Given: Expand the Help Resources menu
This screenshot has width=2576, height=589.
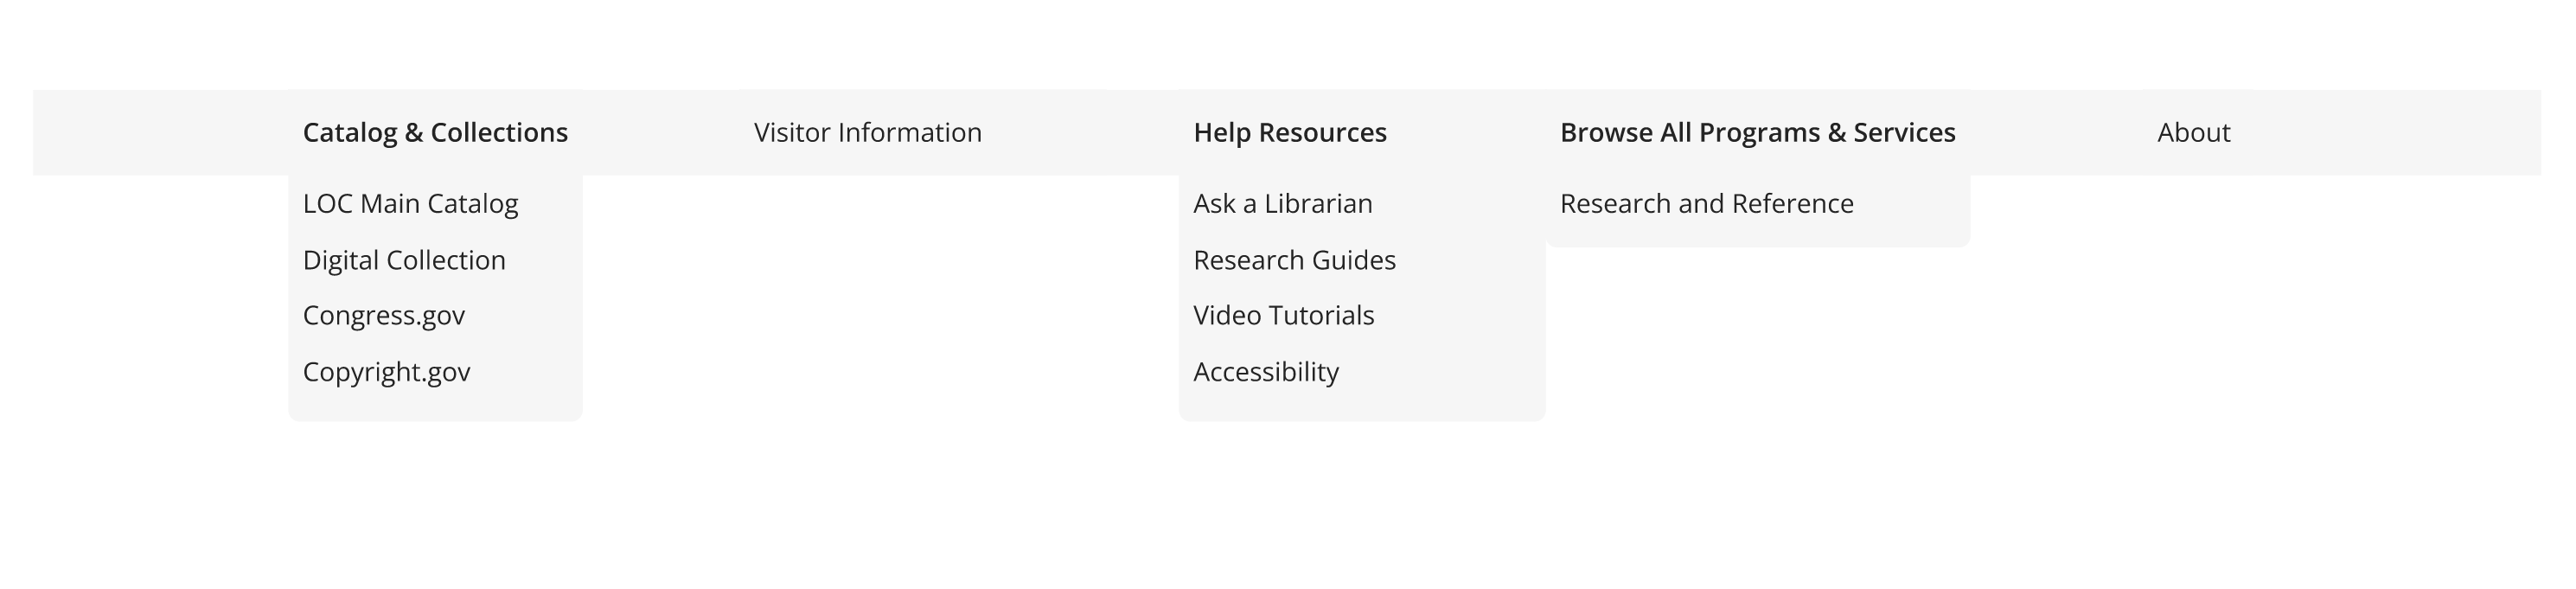Looking at the screenshot, I should coord(1289,133).
